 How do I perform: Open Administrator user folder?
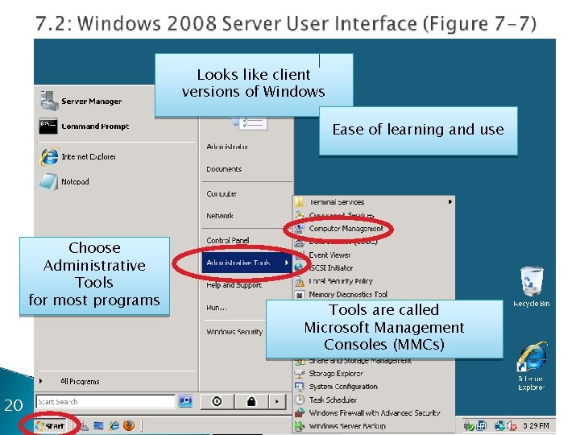click(227, 147)
